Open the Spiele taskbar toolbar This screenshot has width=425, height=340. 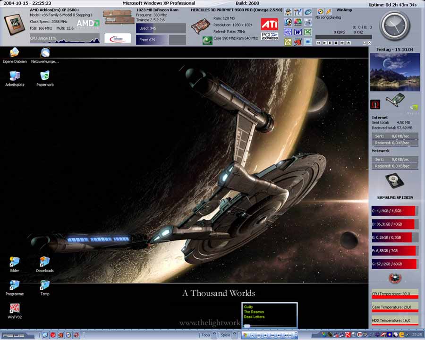[225, 335]
